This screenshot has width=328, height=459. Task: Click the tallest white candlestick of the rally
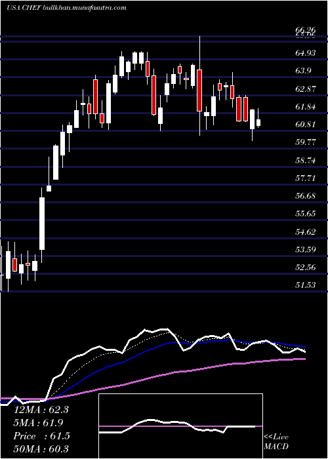click(x=42, y=224)
